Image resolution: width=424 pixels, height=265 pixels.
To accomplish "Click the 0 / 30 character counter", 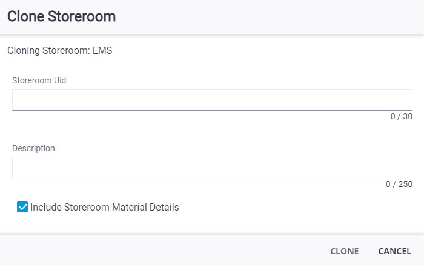I will pyautogui.click(x=401, y=117).
